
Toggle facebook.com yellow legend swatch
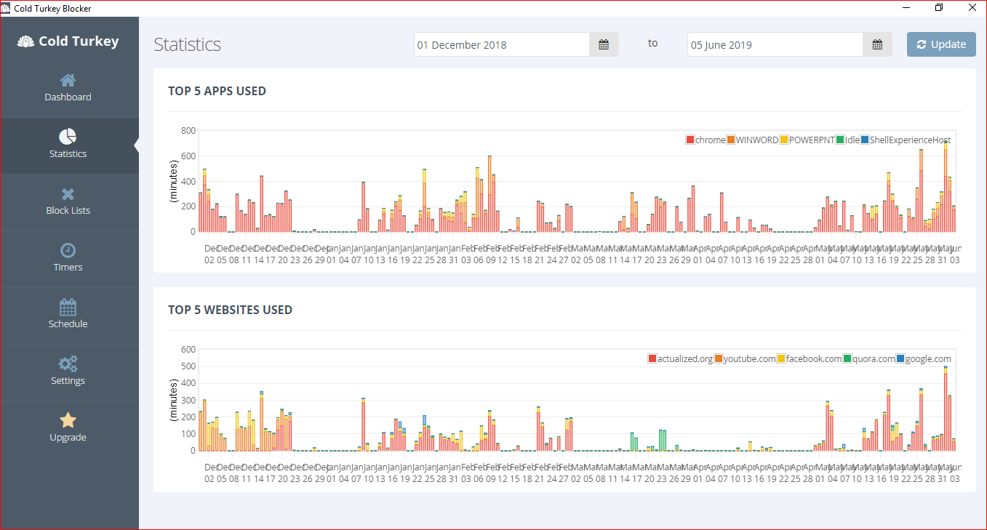click(x=782, y=358)
